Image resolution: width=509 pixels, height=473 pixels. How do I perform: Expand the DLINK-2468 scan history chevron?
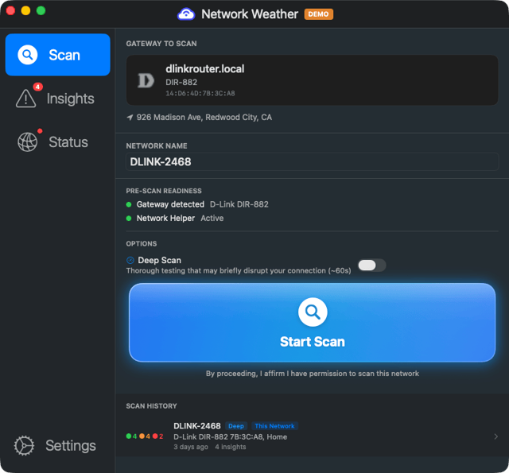click(x=495, y=436)
